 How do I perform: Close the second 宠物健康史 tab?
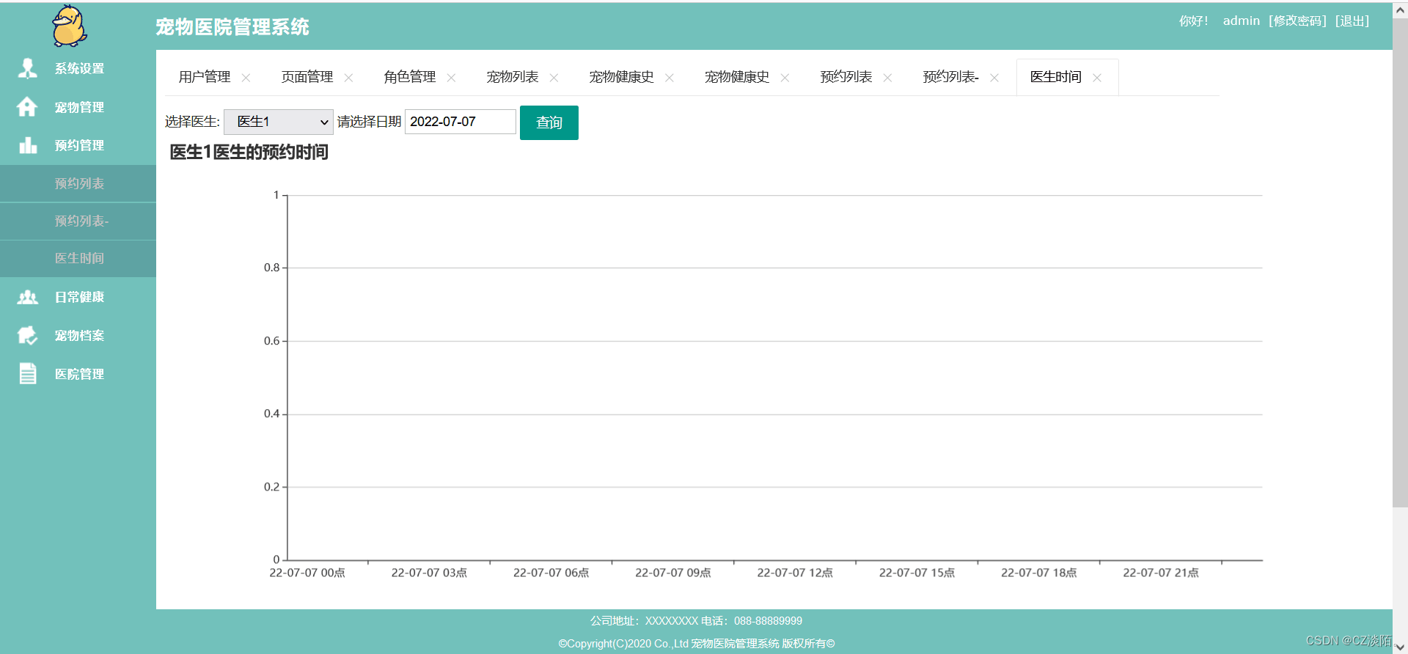coord(785,78)
